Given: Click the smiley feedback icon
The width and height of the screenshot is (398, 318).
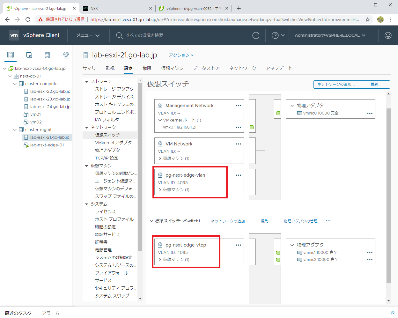Looking at the screenshot, I should (x=388, y=35).
